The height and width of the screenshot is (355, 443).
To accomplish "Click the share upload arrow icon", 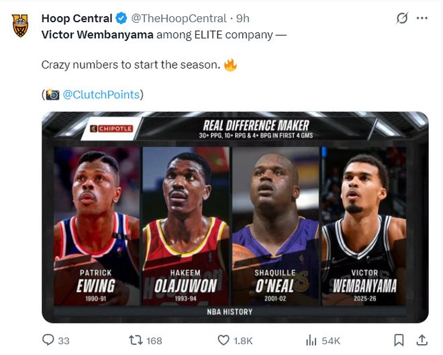I will pyautogui.click(x=422, y=340).
